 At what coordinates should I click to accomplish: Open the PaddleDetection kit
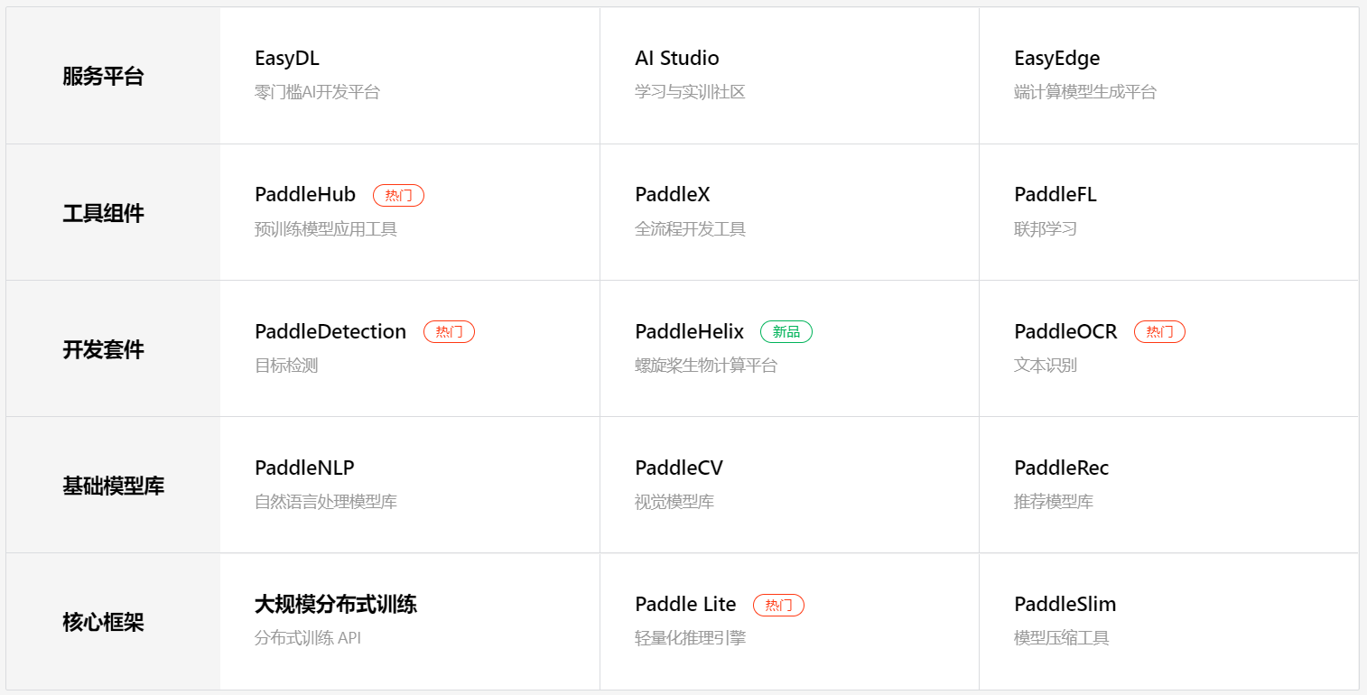tap(330, 332)
